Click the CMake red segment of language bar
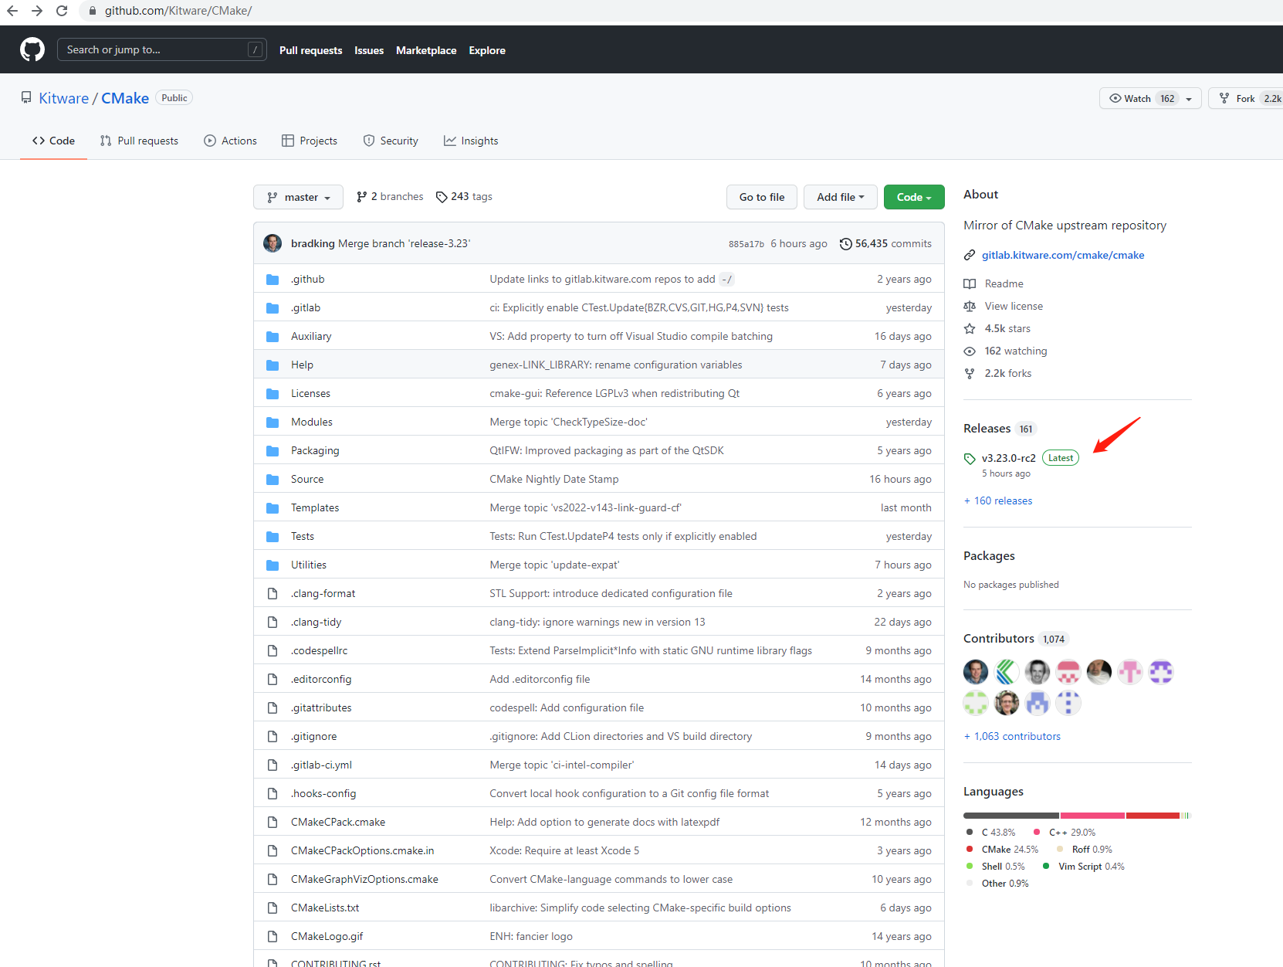Image resolution: width=1283 pixels, height=967 pixels. (1153, 816)
